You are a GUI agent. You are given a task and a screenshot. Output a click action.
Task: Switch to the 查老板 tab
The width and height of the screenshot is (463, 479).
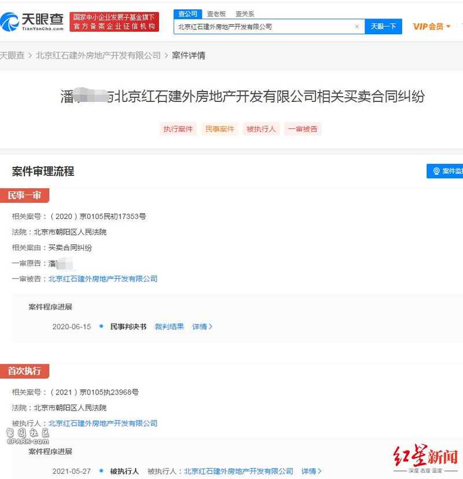point(216,14)
